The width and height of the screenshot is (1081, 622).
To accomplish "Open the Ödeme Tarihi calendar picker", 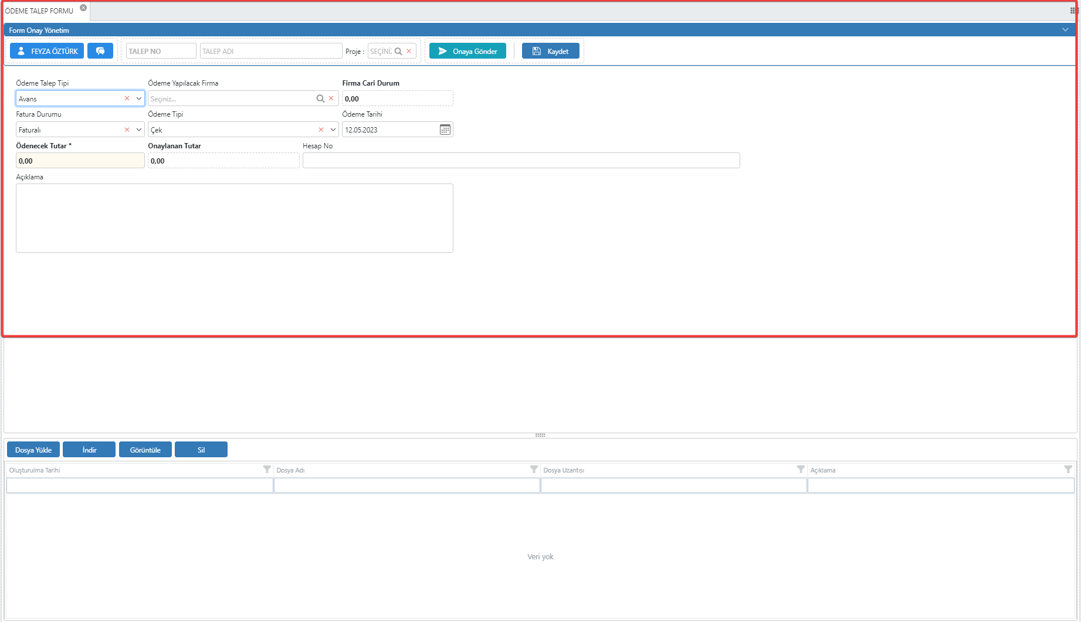I will [x=445, y=130].
